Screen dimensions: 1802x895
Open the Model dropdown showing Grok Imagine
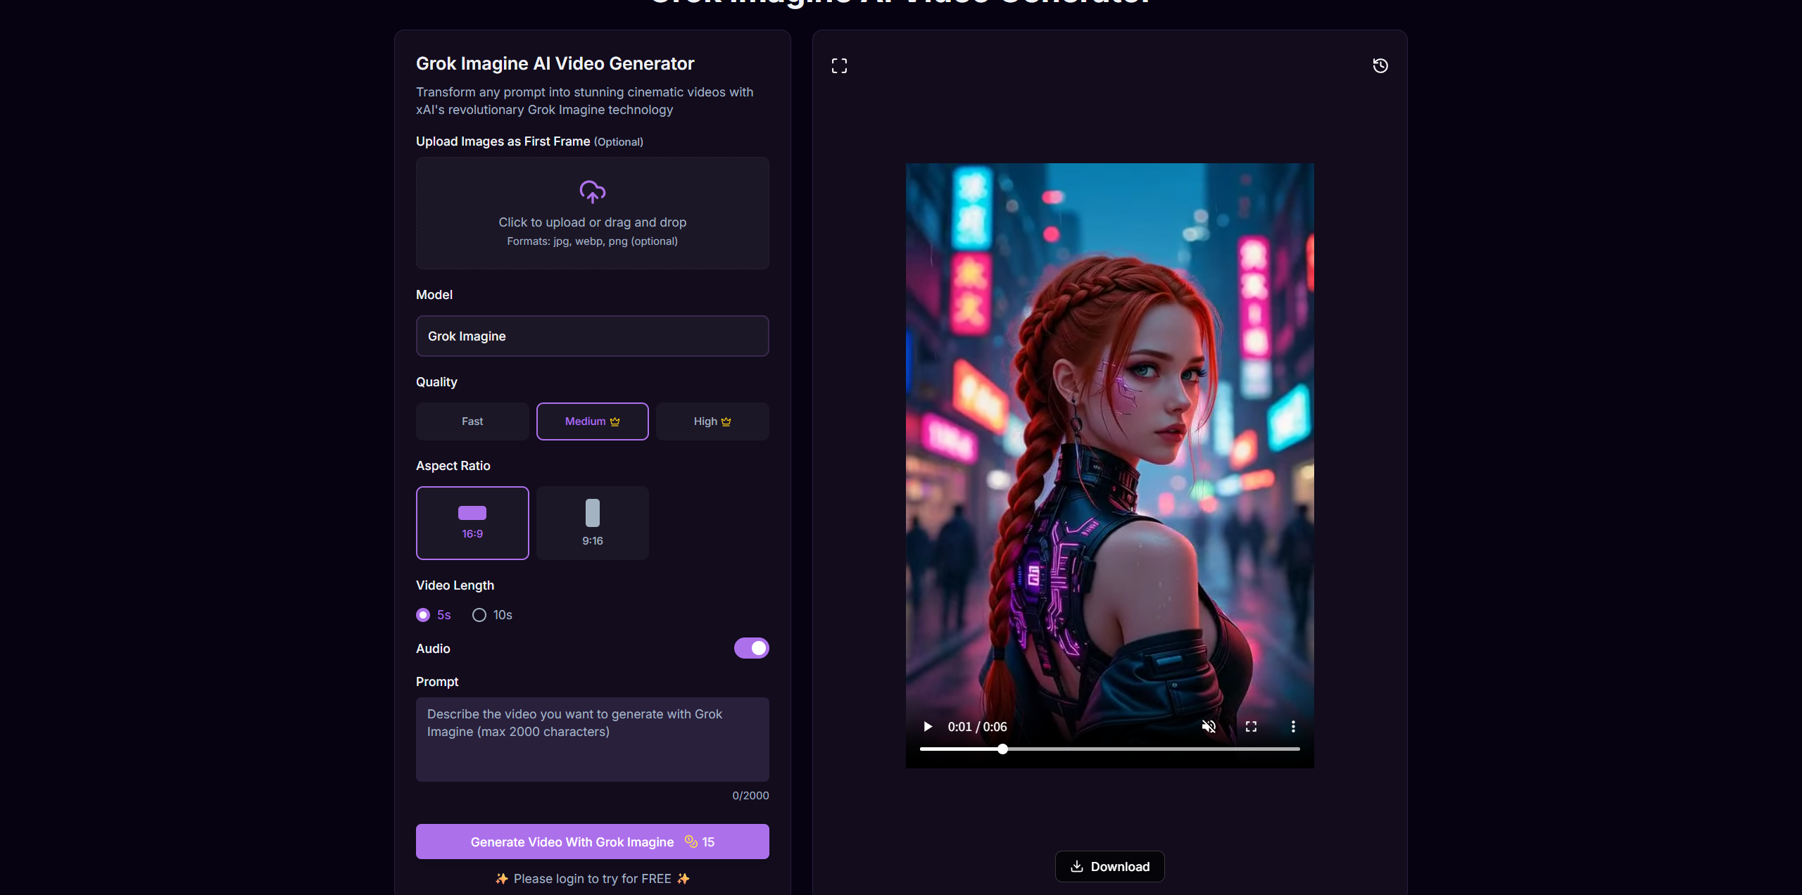point(592,336)
